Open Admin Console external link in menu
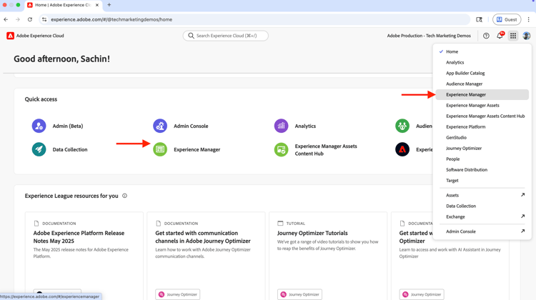Viewport: 536px width, 300px height. [482, 231]
